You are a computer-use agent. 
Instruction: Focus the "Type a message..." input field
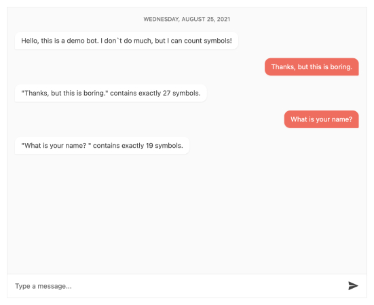pyautogui.click(x=176, y=286)
